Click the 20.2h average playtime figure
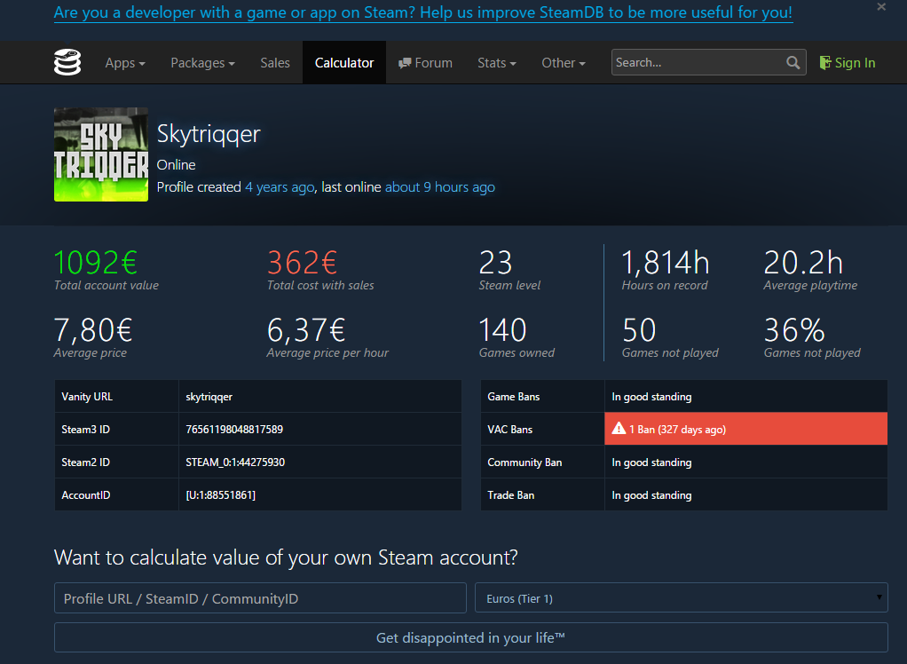 coord(803,263)
